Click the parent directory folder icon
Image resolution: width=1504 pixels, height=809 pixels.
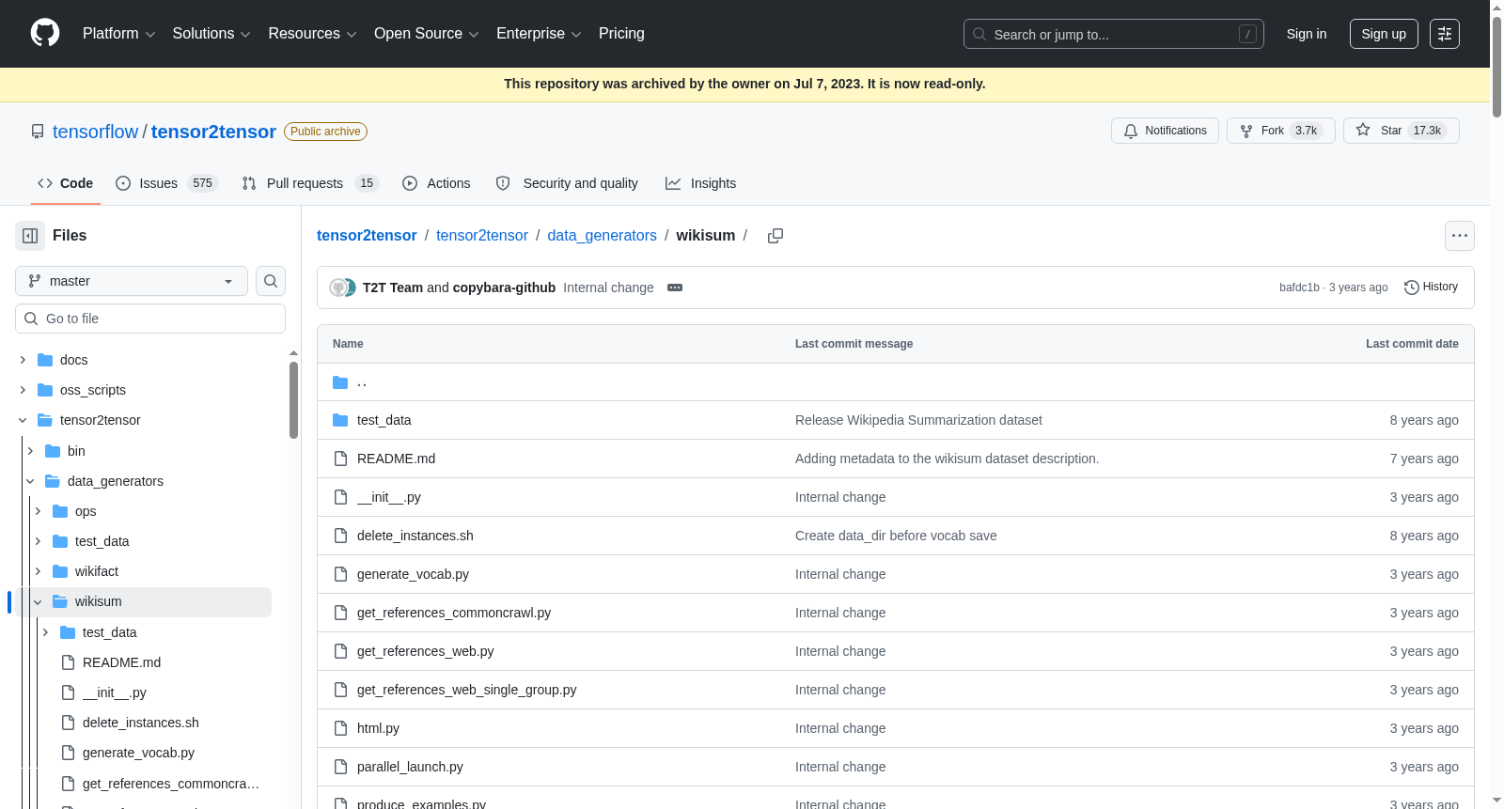(340, 382)
